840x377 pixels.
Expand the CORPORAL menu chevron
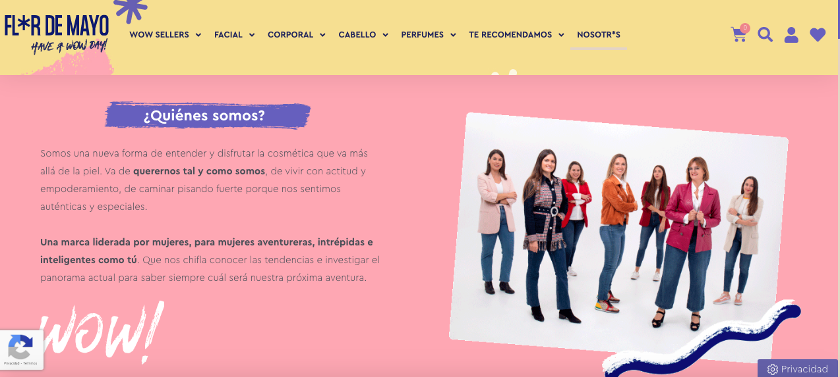pos(322,35)
